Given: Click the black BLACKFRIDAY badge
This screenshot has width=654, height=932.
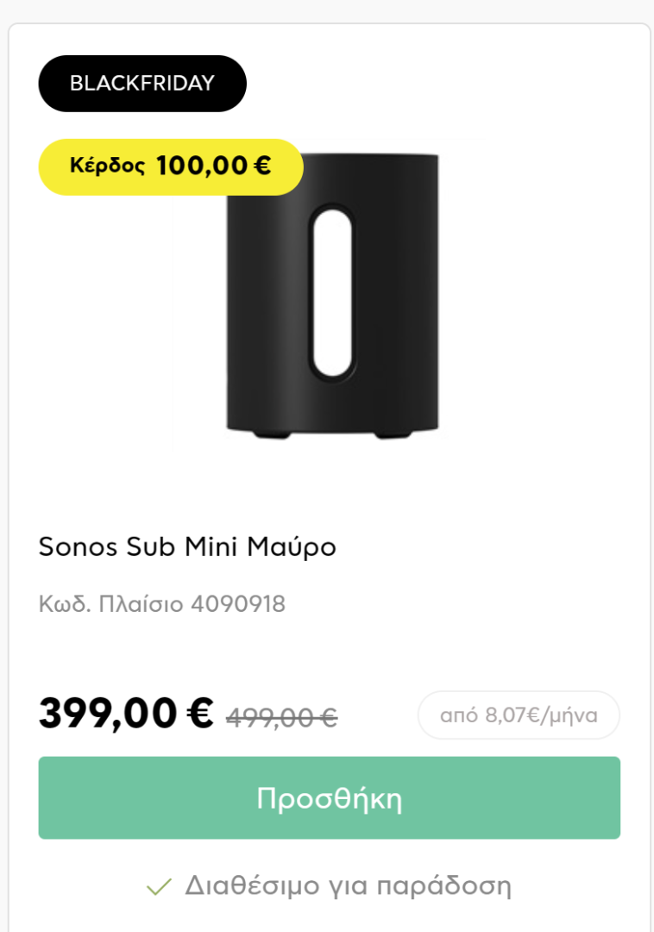Looking at the screenshot, I should tap(142, 83).
